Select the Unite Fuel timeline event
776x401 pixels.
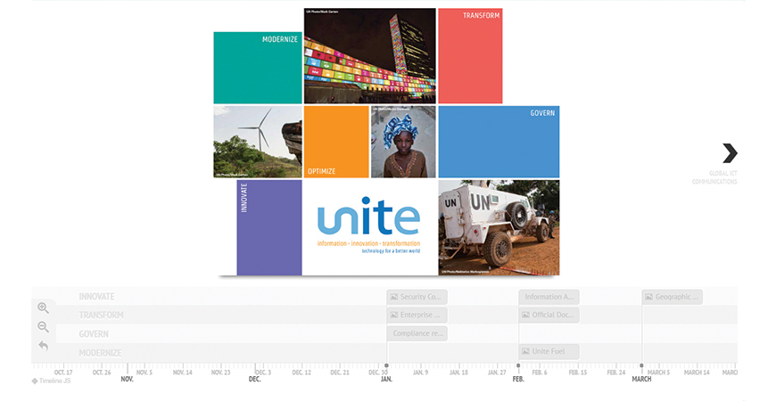[549, 352]
